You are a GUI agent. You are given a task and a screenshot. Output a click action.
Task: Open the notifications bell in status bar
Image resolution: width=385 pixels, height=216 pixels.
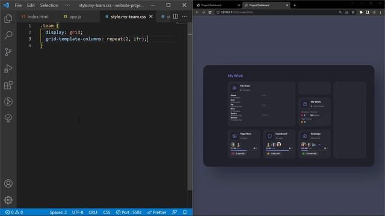(x=185, y=212)
